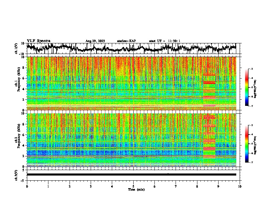Click the log(PSD) label beside ch.1 color bar
This screenshot has height=209, width=270.
click(x=255, y=89)
